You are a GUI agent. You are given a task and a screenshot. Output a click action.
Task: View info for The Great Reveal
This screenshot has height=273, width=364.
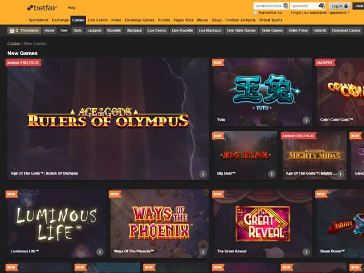click(x=306, y=251)
